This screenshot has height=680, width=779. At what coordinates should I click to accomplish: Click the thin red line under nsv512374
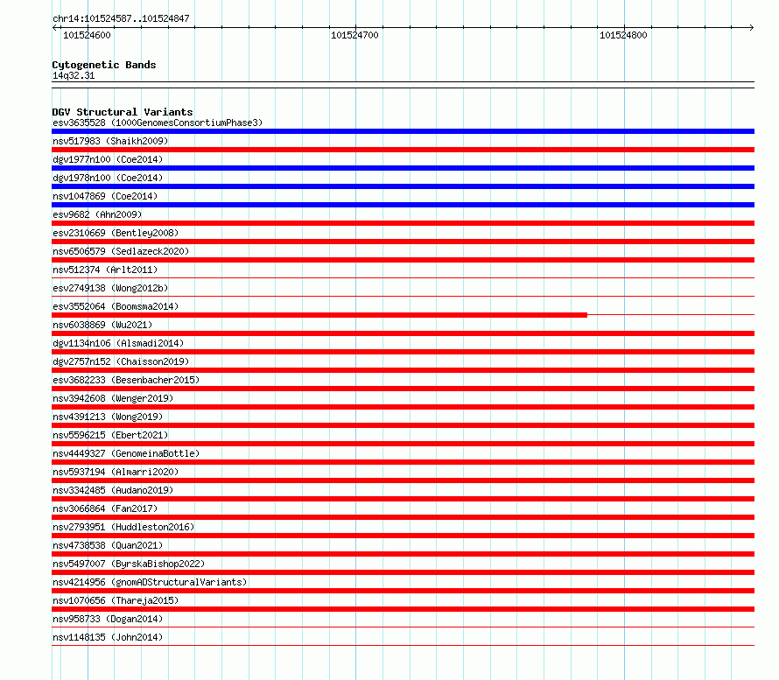tap(403, 278)
